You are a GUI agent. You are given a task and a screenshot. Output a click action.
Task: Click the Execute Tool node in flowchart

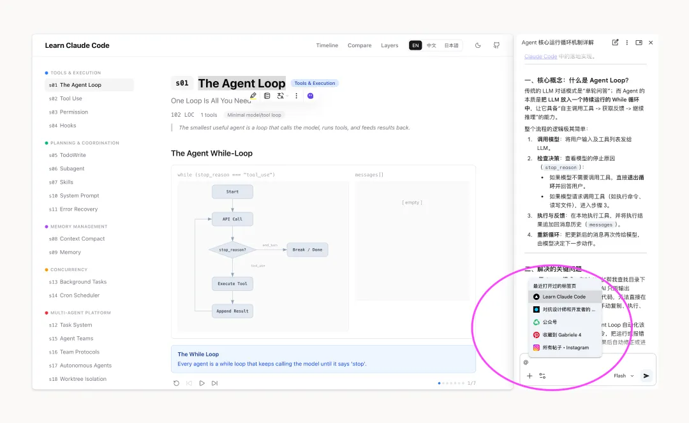tap(232, 284)
